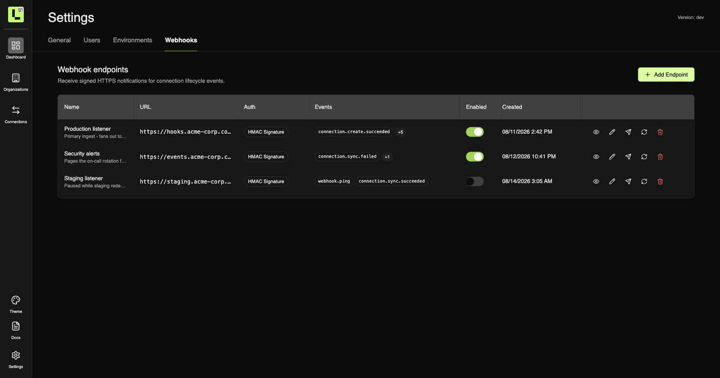Rotate secret for Production listener

pyautogui.click(x=644, y=132)
